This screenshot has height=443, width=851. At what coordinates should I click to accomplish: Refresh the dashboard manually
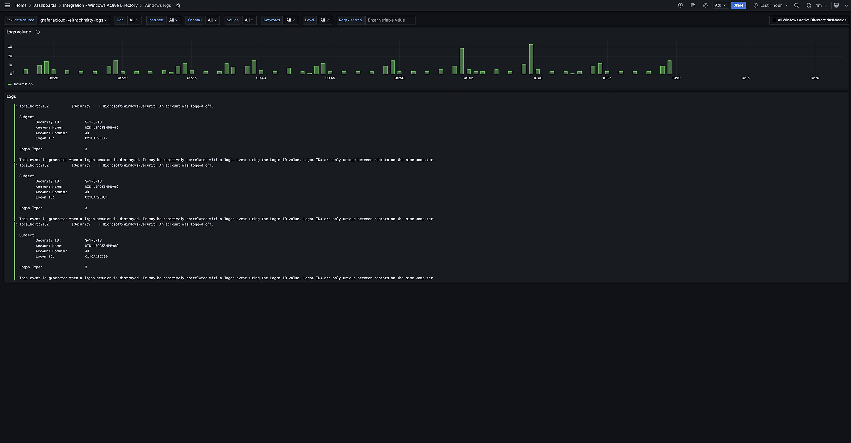(x=809, y=5)
